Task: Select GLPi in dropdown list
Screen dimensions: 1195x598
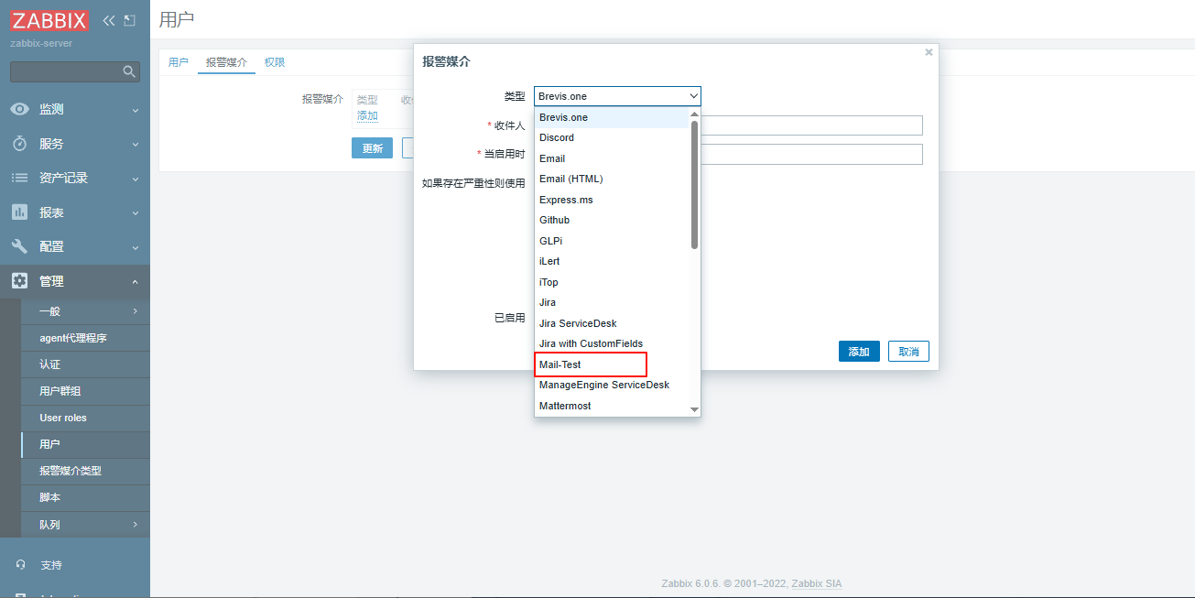Action: coord(611,241)
